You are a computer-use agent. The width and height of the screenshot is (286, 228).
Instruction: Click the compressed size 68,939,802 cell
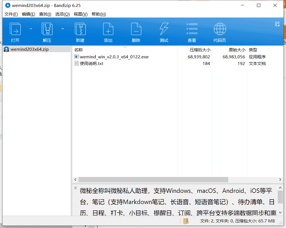[x=199, y=57]
